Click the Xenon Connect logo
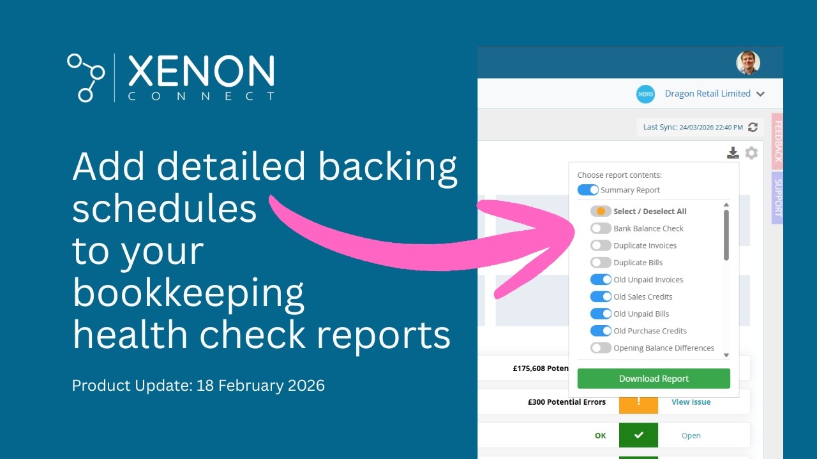 (x=171, y=78)
